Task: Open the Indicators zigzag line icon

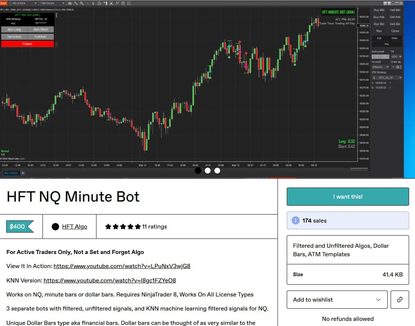Action: [117, 4]
